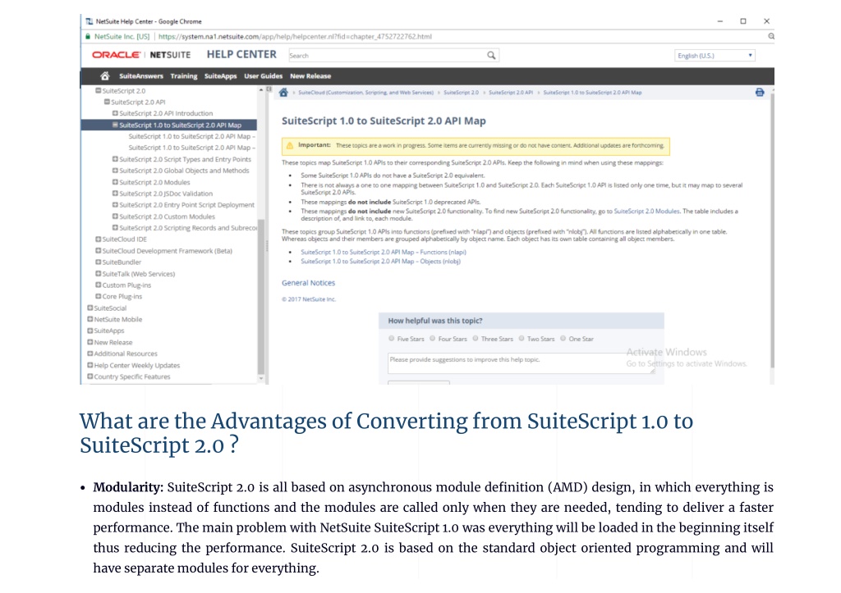Select Help Center Weekly Updates tree item
841x593 pixels.
point(137,365)
